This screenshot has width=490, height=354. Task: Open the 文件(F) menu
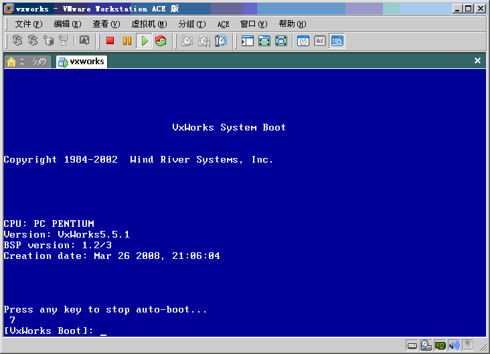(29, 24)
